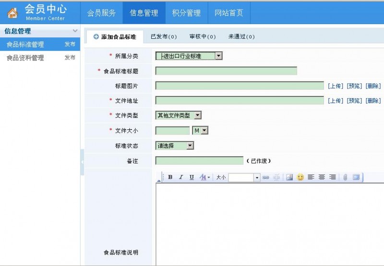Screen dimensions: 384x266
Task: Center-align text in the editor
Action: pos(322,177)
